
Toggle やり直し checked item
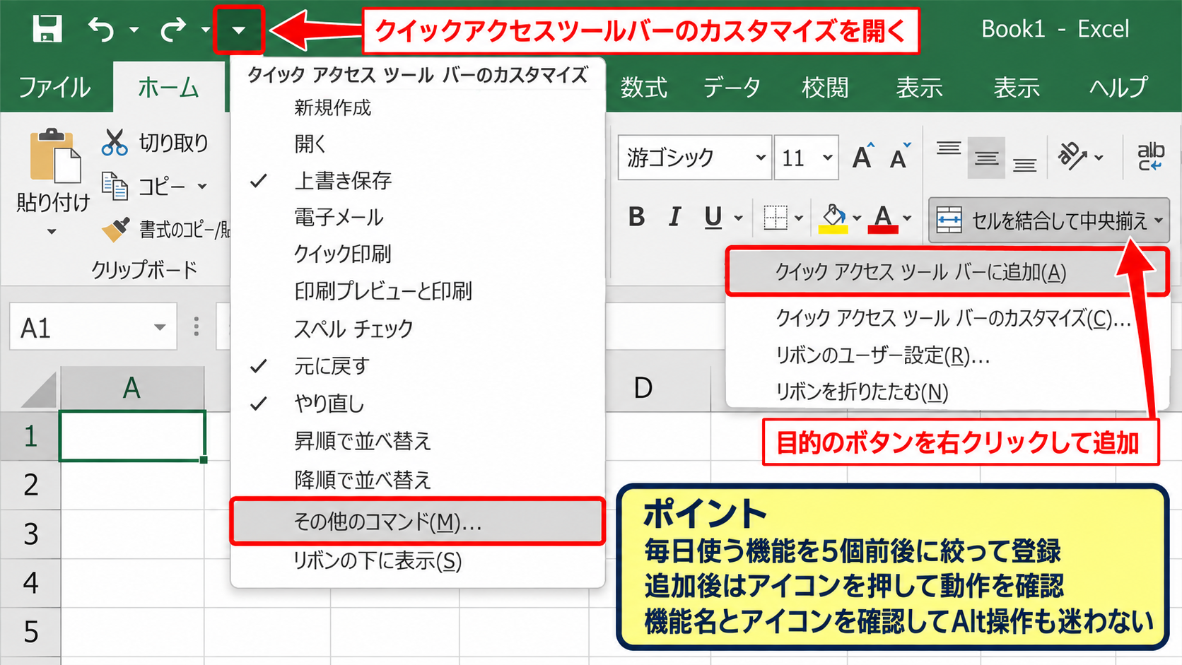pyautogui.click(x=417, y=404)
